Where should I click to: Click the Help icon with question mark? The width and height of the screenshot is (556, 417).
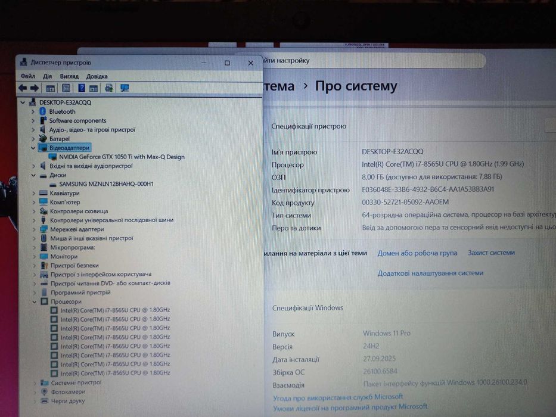pyautogui.click(x=82, y=88)
